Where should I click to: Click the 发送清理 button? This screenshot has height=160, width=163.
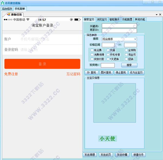coord(90,155)
